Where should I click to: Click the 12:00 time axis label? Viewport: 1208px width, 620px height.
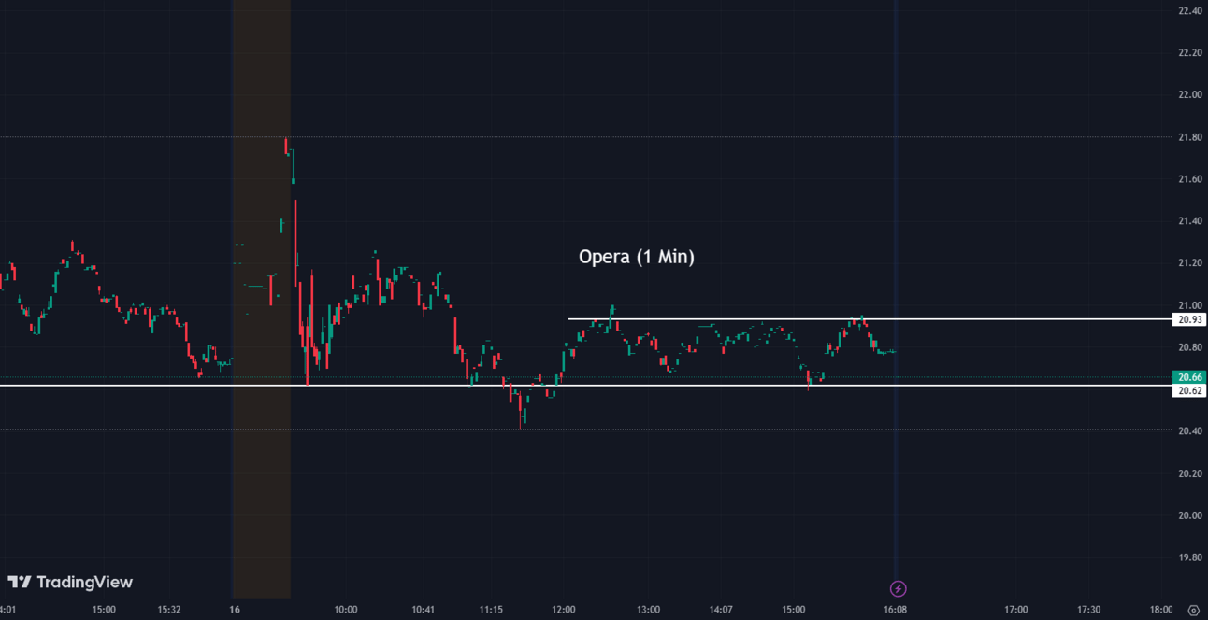[x=565, y=610]
